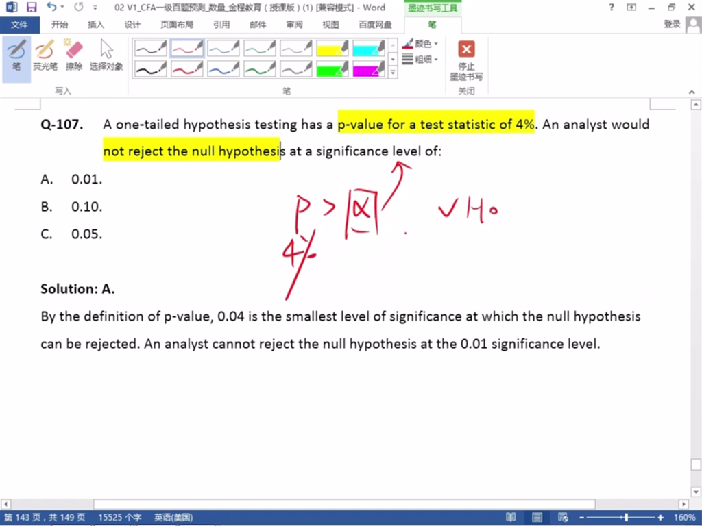Choose the cyan highlighter pen
Screen dimensions: 702x526
tap(368, 49)
